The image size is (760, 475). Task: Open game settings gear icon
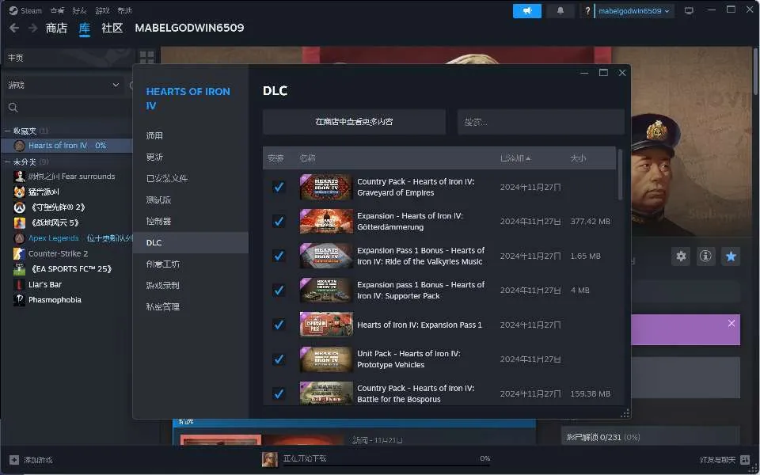point(681,256)
